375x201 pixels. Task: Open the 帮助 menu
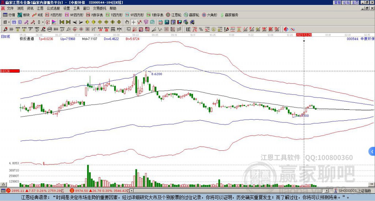point(113,8)
